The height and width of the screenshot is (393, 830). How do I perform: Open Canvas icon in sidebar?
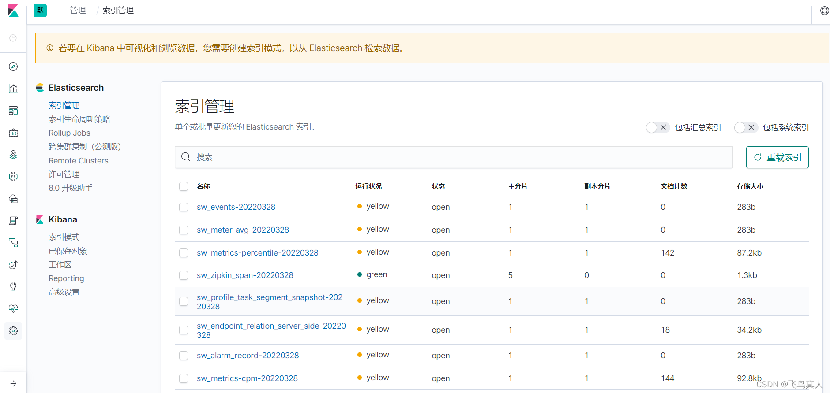click(13, 133)
